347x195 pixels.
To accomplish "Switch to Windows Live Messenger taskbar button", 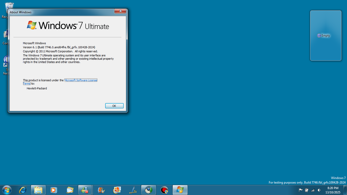I will [x=85, y=190].
